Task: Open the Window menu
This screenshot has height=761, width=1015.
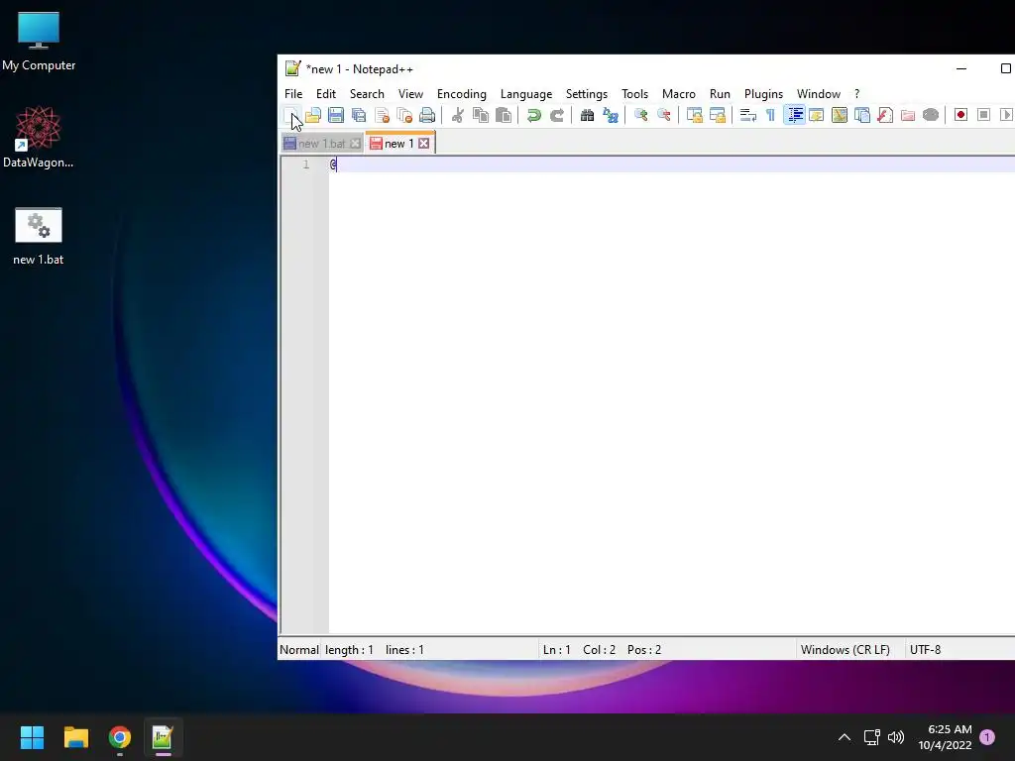Action: click(818, 94)
